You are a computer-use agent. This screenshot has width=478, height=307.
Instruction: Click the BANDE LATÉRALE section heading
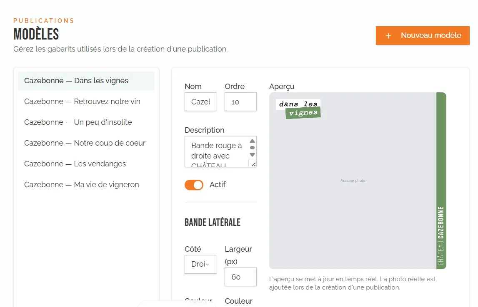click(x=213, y=223)
